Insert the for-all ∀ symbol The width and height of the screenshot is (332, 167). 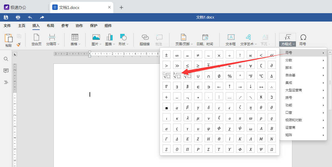pos(251,65)
